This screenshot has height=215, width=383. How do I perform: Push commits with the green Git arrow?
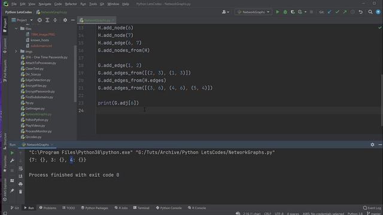click(x=345, y=12)
